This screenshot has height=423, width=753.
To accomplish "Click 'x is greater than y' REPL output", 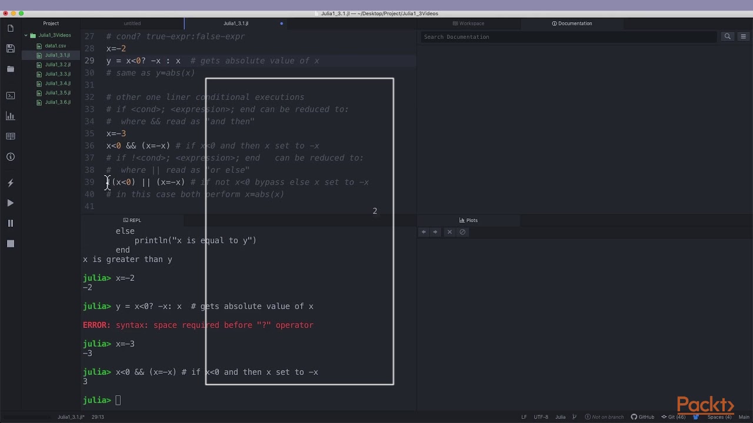I will point(128,259).
